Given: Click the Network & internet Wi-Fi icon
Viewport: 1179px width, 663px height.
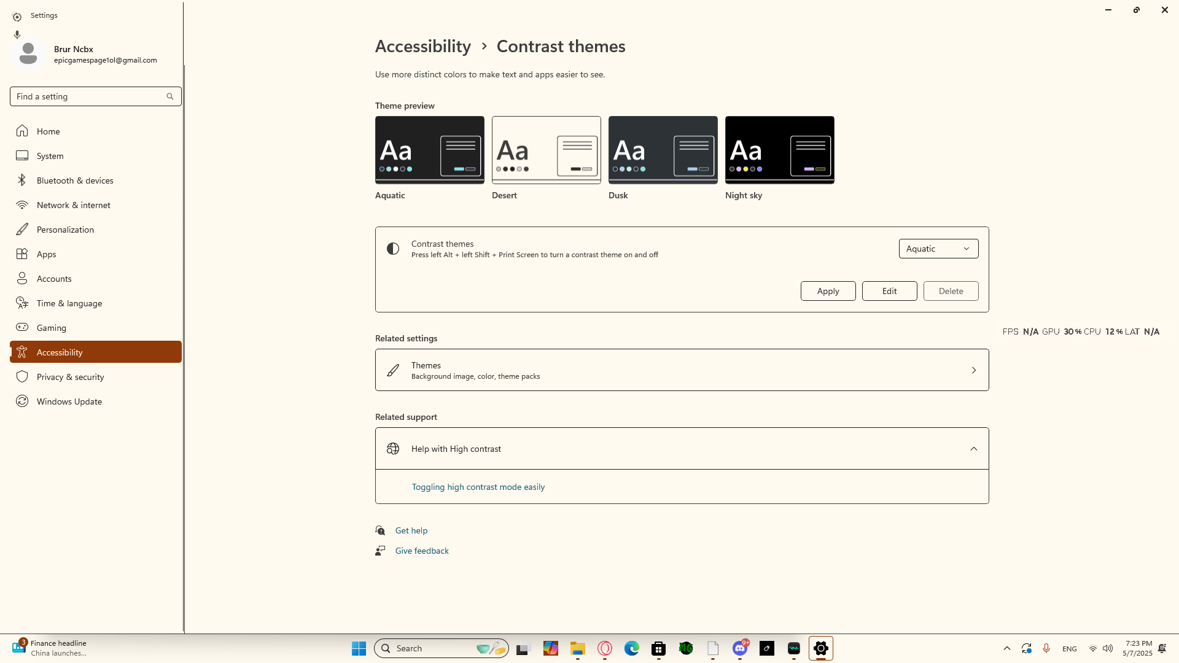Looking at the screenshot, I should tap(22, 204).
